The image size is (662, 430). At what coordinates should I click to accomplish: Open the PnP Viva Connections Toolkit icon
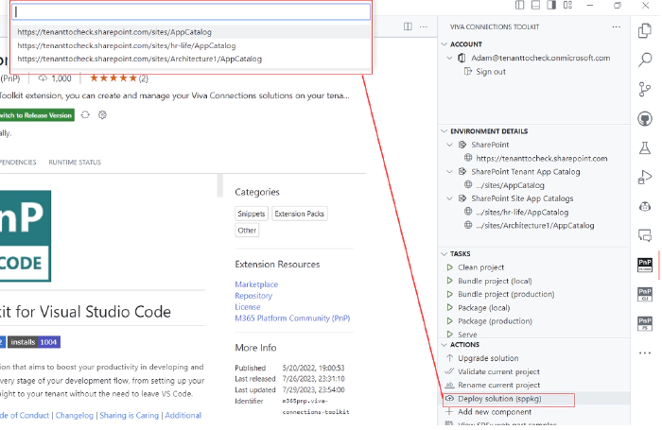coord(645,265)
